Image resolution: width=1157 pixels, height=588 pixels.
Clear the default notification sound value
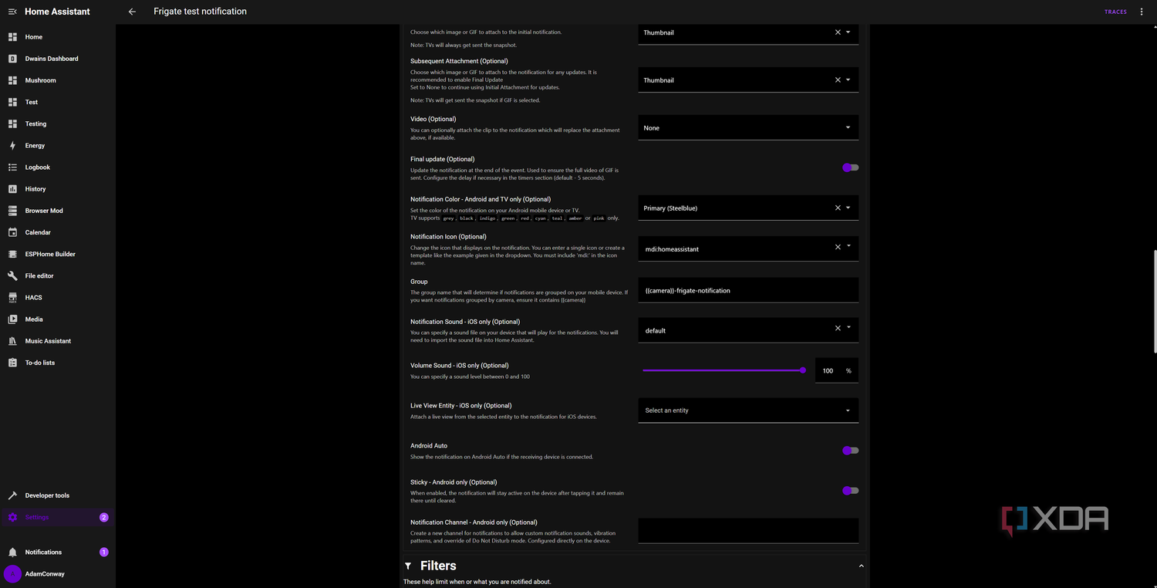tap(838, 328)
